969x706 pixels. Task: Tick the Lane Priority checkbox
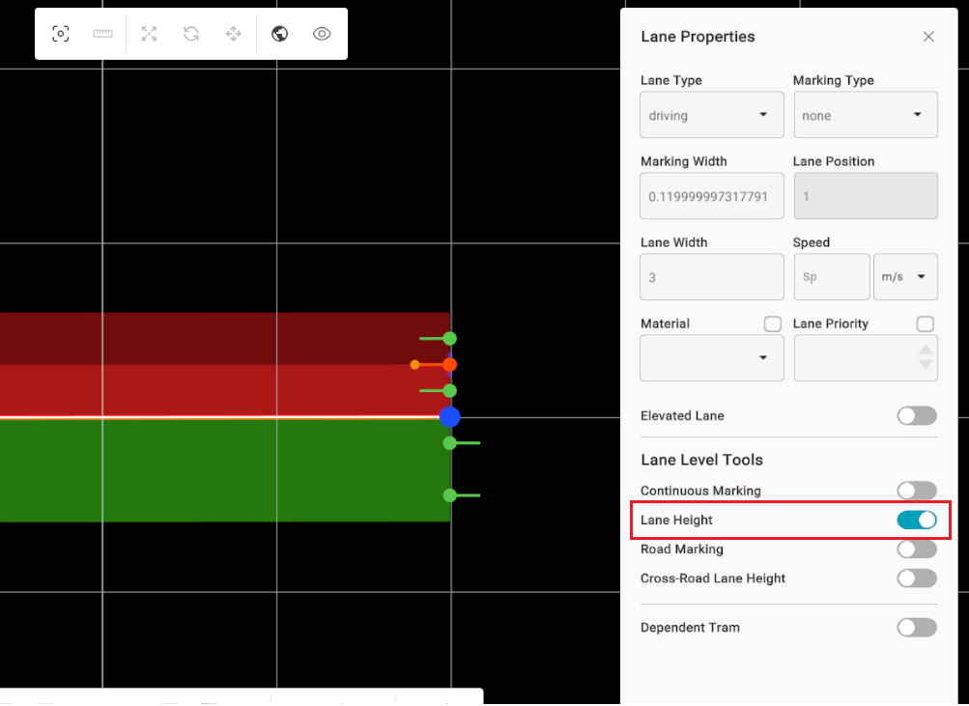pyautogui.click(x=925, y=324)
